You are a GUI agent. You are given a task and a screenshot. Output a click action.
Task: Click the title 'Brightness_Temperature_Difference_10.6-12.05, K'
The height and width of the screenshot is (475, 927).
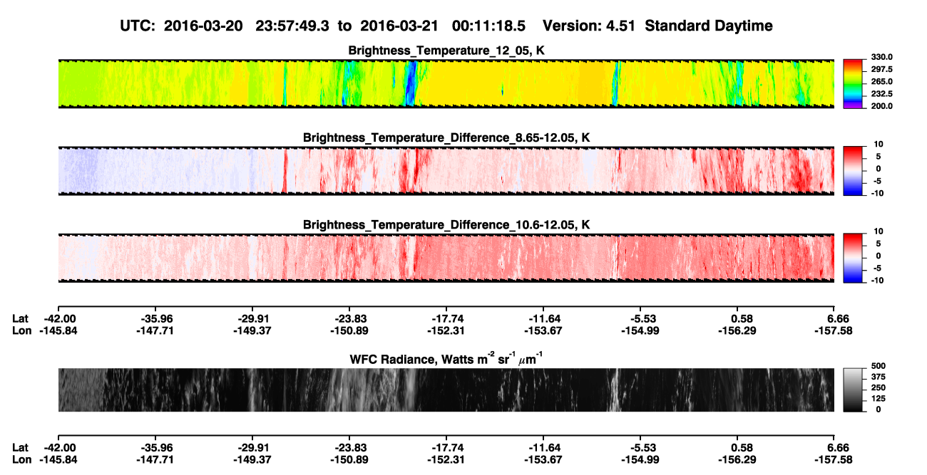click(446, 225)
